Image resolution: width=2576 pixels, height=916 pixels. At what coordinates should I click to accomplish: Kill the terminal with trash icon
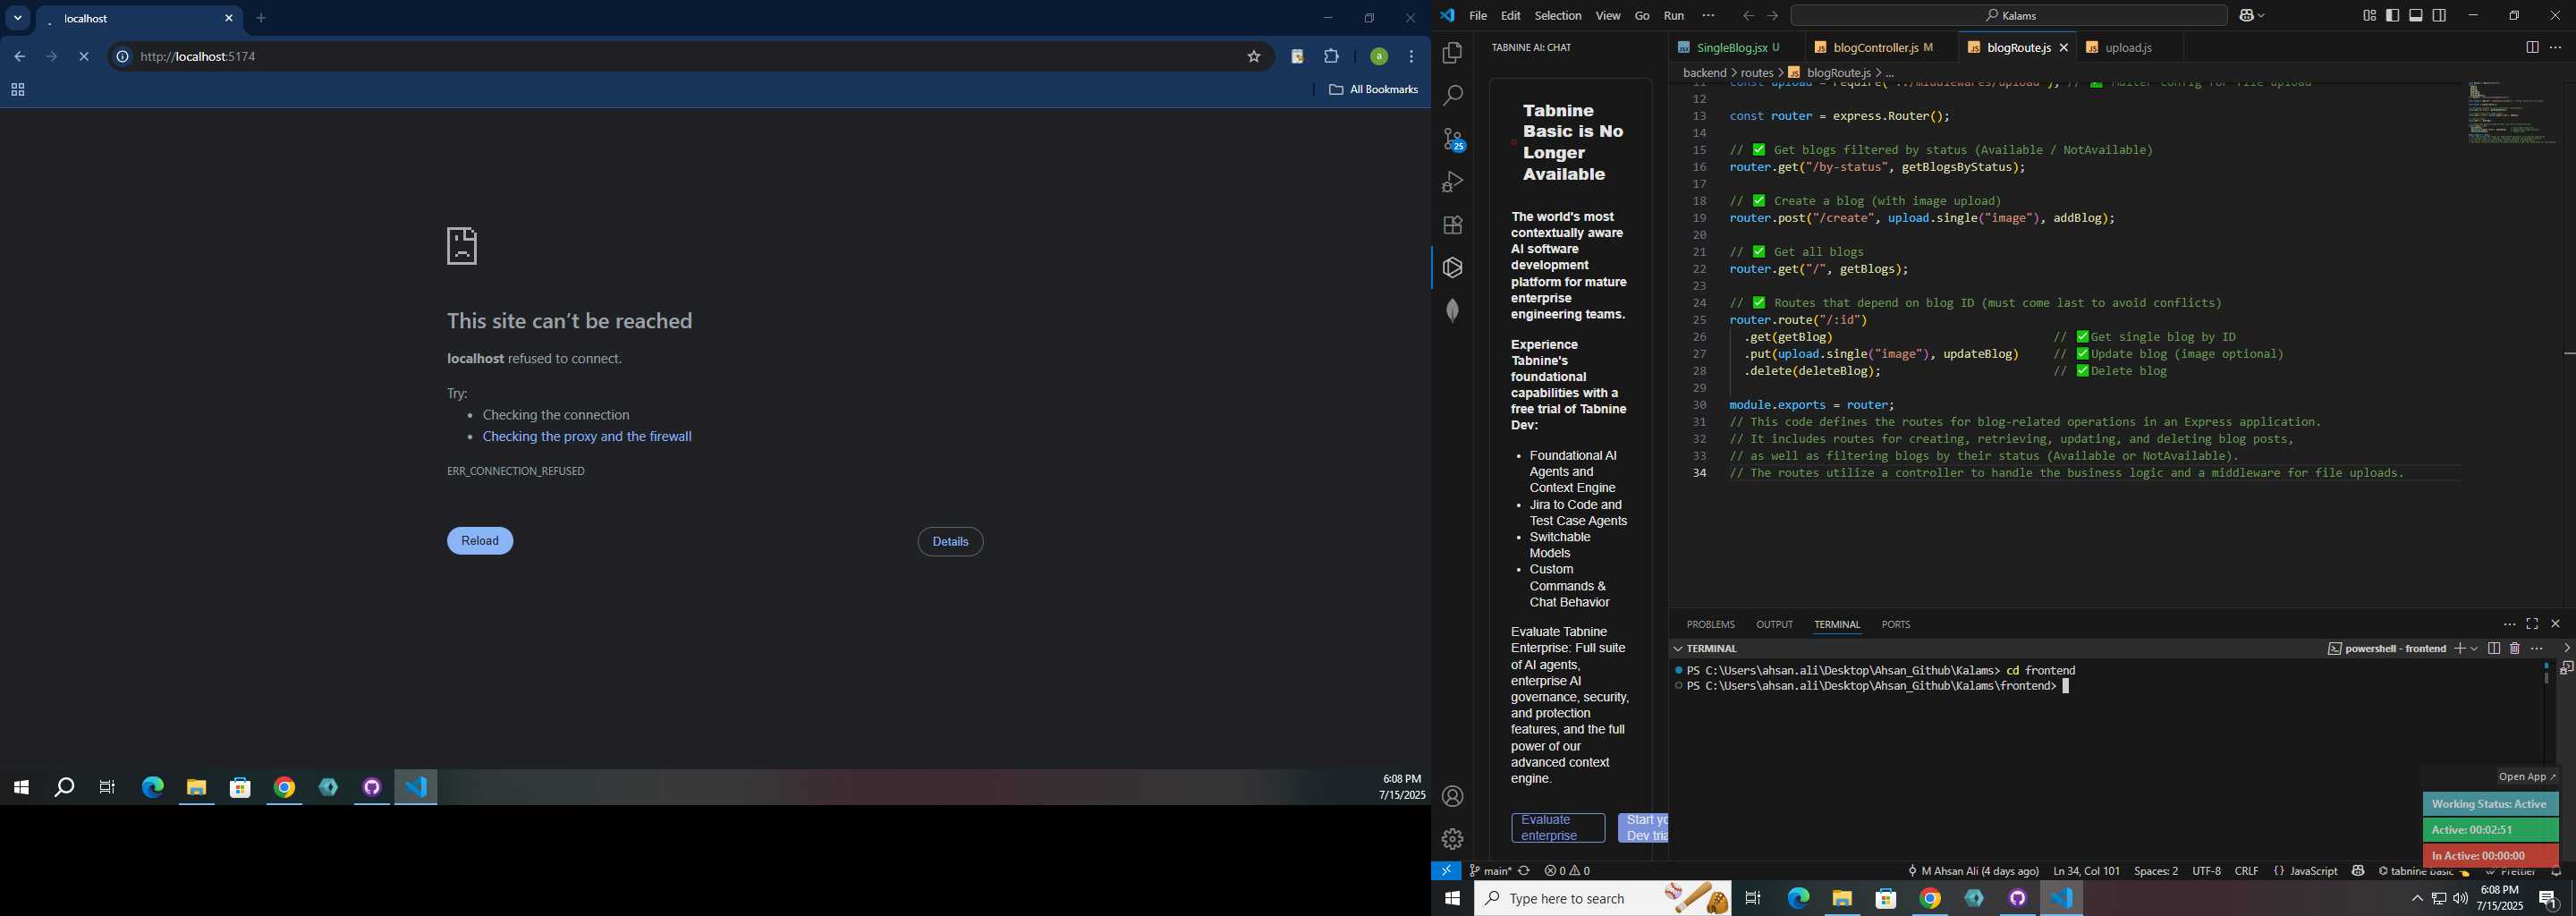2515,648
